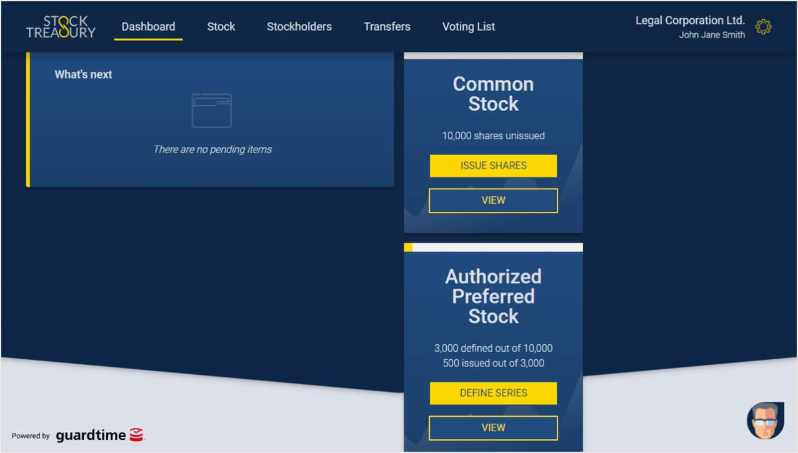Click the Guardtime logo in the footer
Screen dimensions: 798x453
[100, 436]
